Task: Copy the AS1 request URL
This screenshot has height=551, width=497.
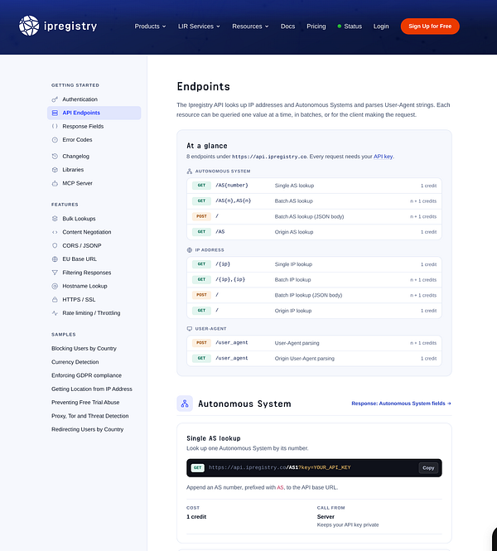Action: click(428, 467)
